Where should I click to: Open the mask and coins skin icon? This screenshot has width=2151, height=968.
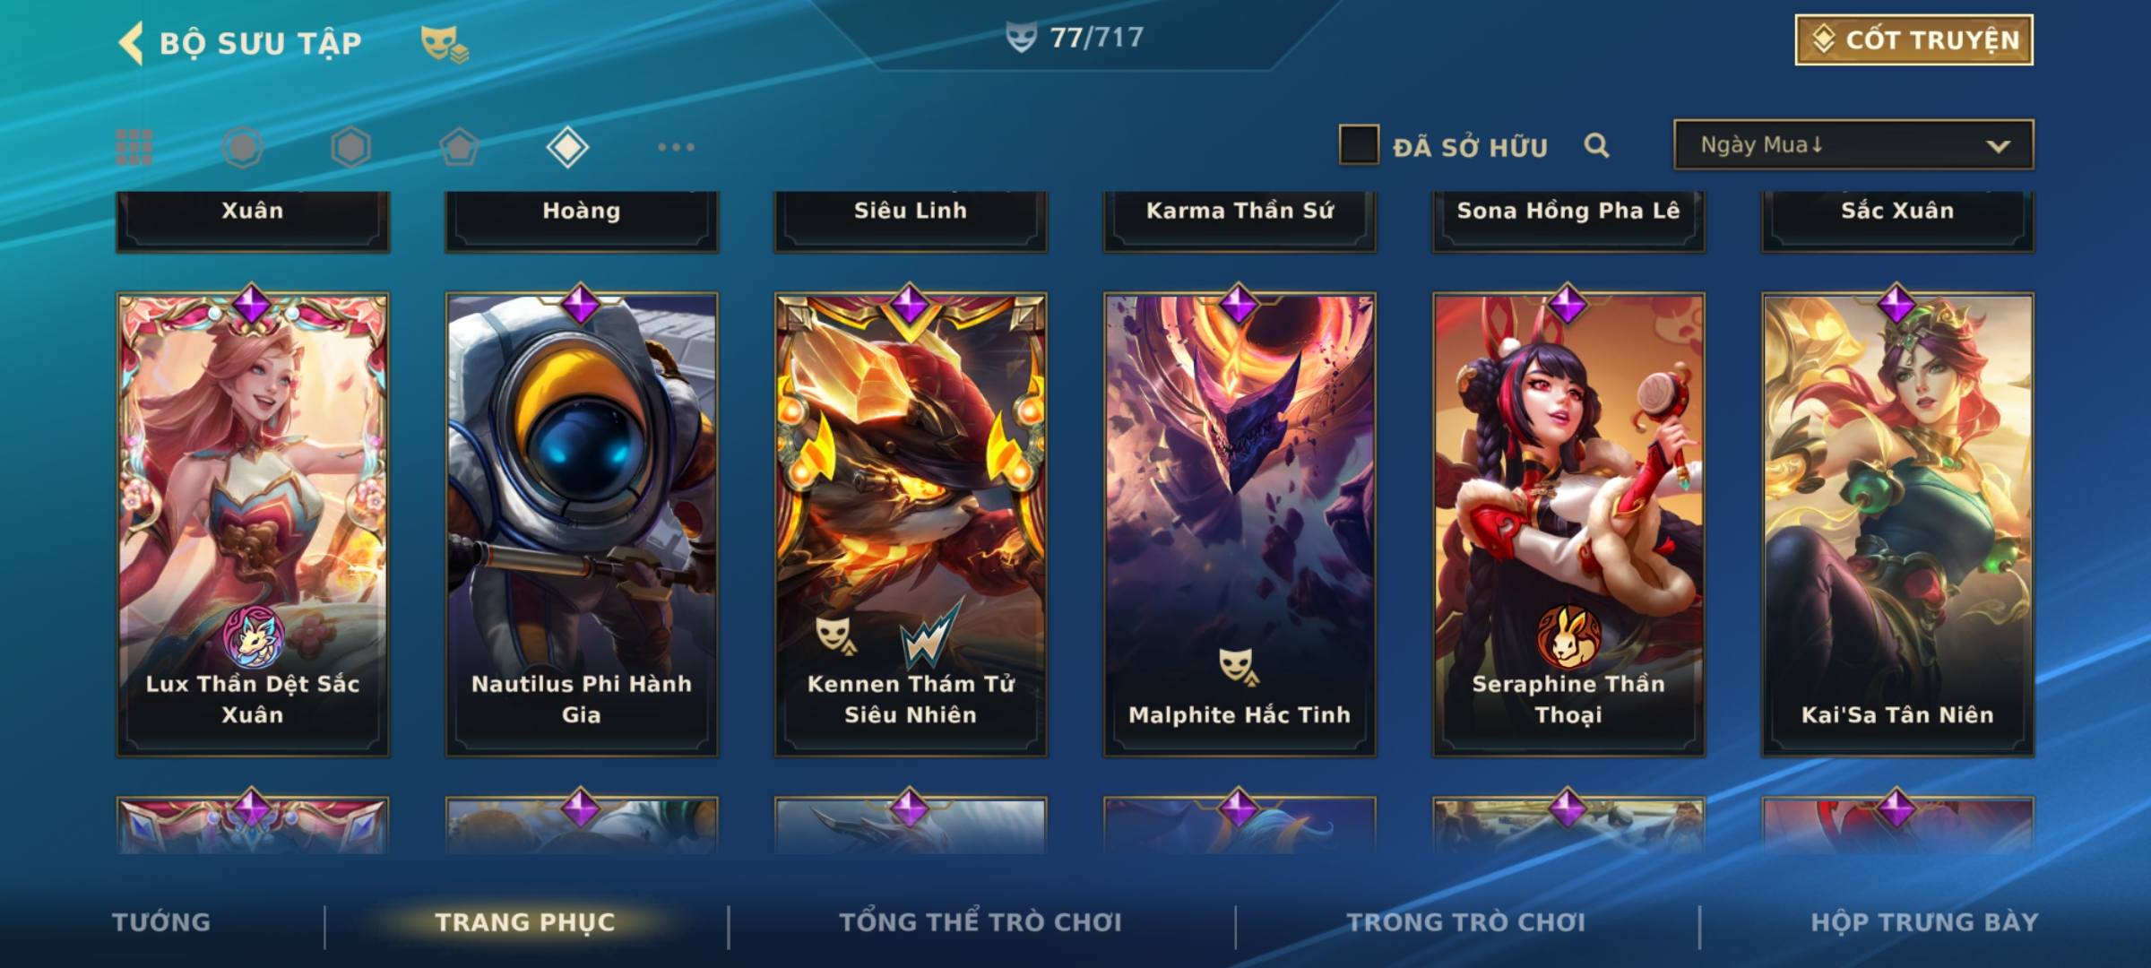point(445,44)
